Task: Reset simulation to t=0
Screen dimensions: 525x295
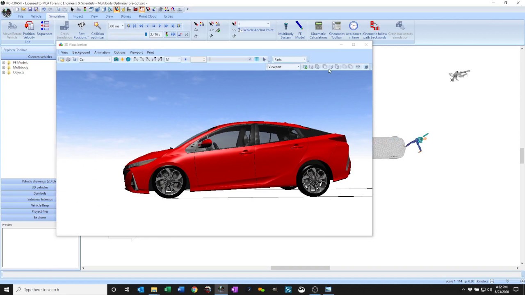Action: click(x=186, y=34)
